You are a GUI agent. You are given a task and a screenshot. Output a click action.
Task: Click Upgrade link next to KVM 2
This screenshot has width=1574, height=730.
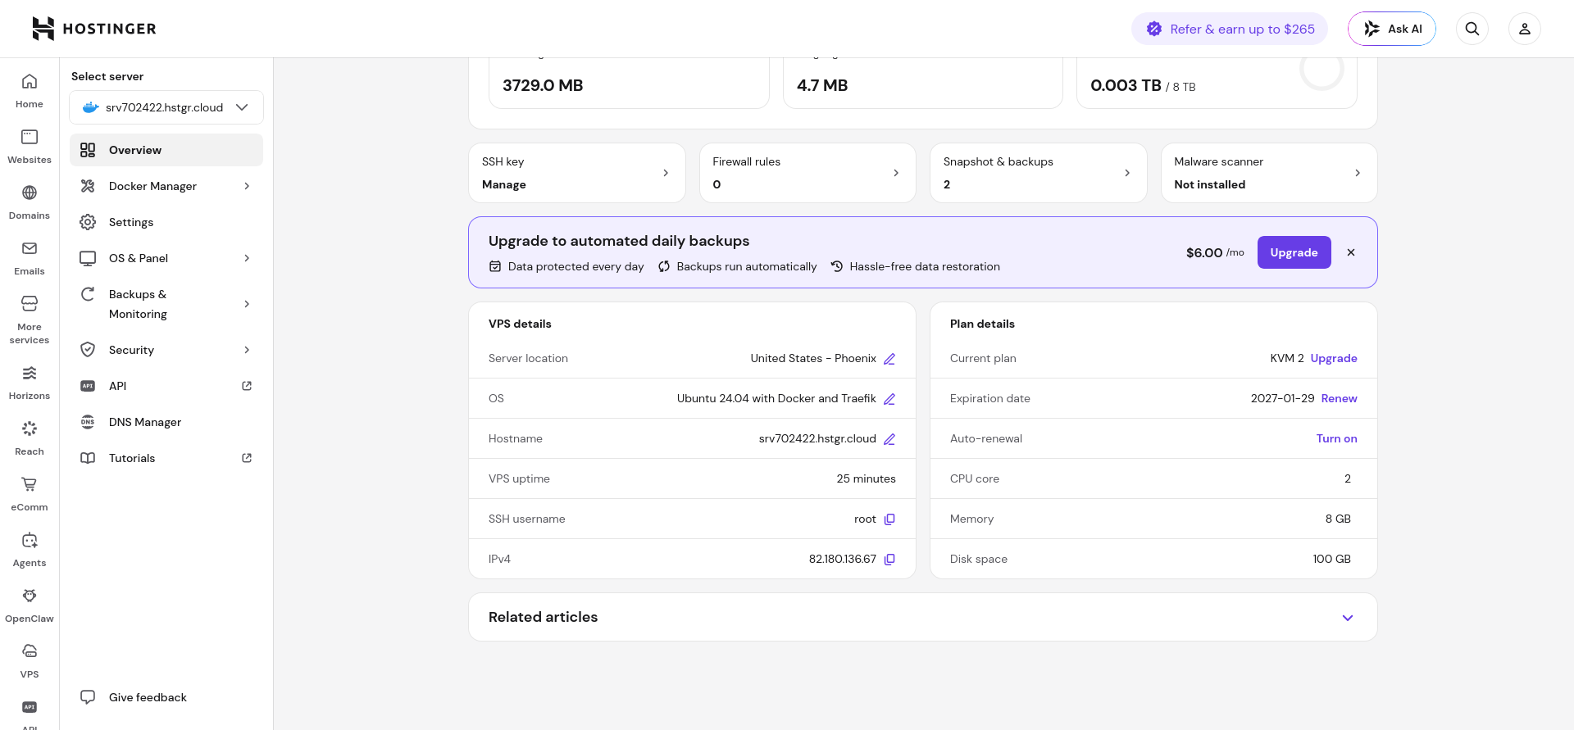tap(1334, 358)
